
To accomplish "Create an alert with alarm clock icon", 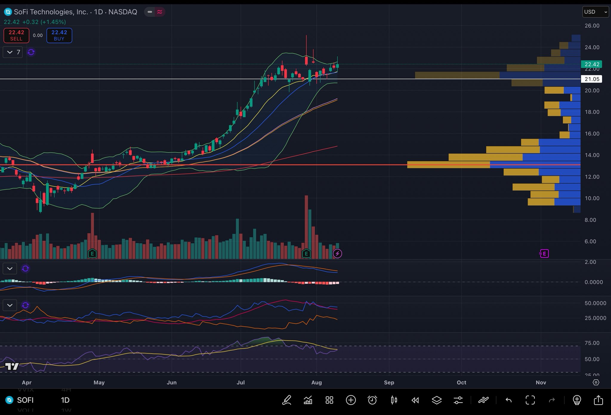I will pyautogui.click(x=372, y=400).
